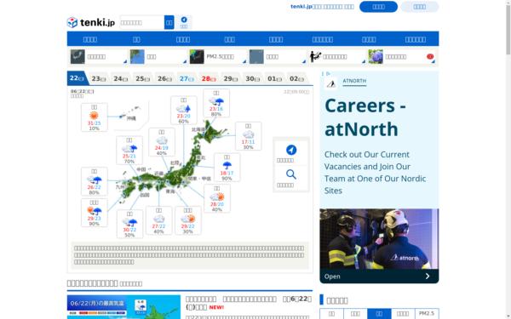Click the white chevron arrow on the Open ad bar

tap(428, 276)
